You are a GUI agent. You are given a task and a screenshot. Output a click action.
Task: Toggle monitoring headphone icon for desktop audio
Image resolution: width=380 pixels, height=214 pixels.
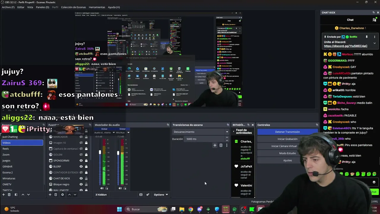107,188
